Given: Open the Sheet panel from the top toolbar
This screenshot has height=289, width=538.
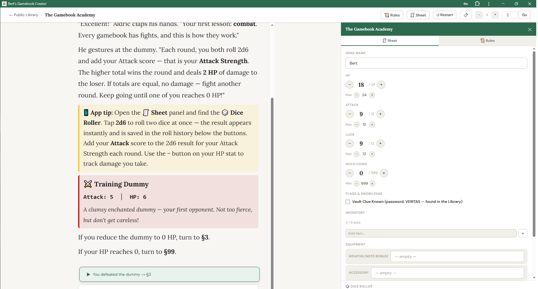Looking at the screenshot, I should (418, 15).
